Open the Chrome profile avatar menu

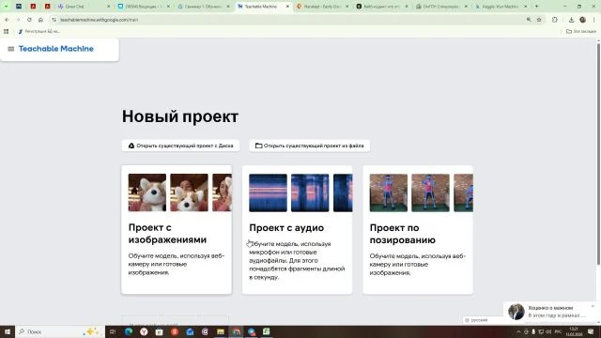point(582,20)
